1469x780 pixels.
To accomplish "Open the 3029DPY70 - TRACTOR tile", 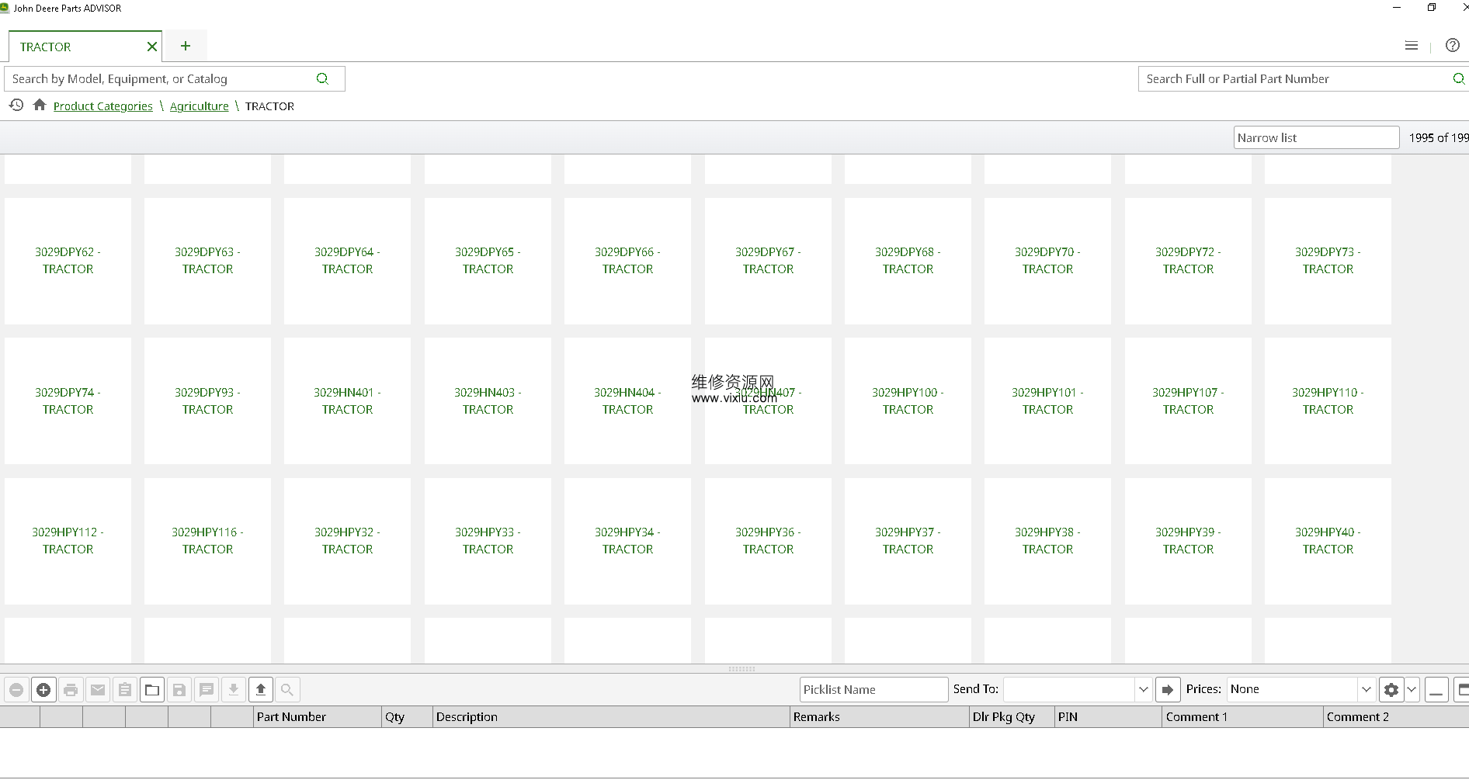I will click(x=1047, y=261).
